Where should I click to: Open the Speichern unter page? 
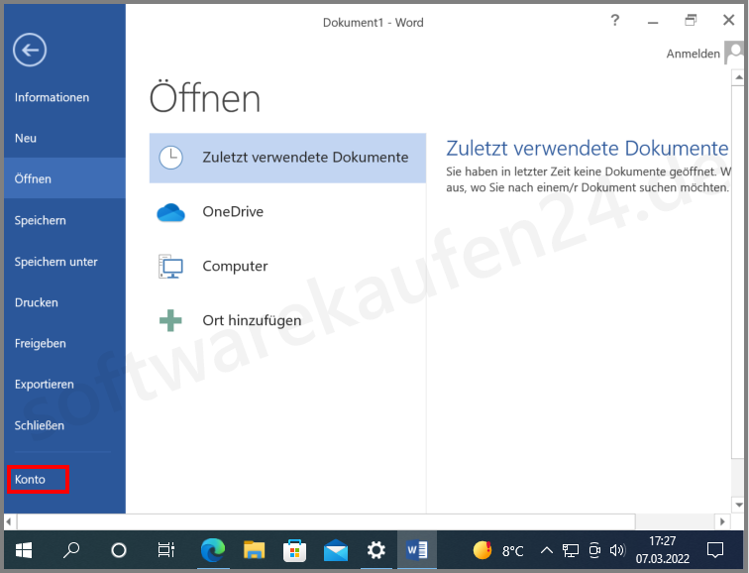(x=55, y=262)
